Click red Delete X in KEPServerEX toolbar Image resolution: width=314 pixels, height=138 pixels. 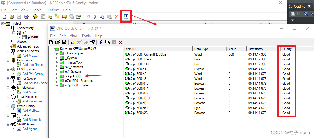coord(117,16)
